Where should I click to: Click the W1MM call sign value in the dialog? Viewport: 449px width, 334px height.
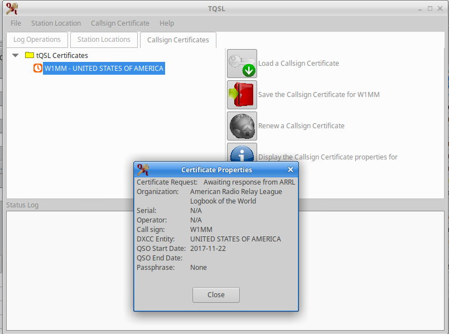point(201,230)
